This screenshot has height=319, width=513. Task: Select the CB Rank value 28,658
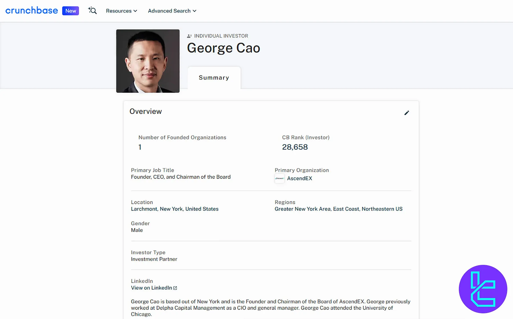(295, 147)
